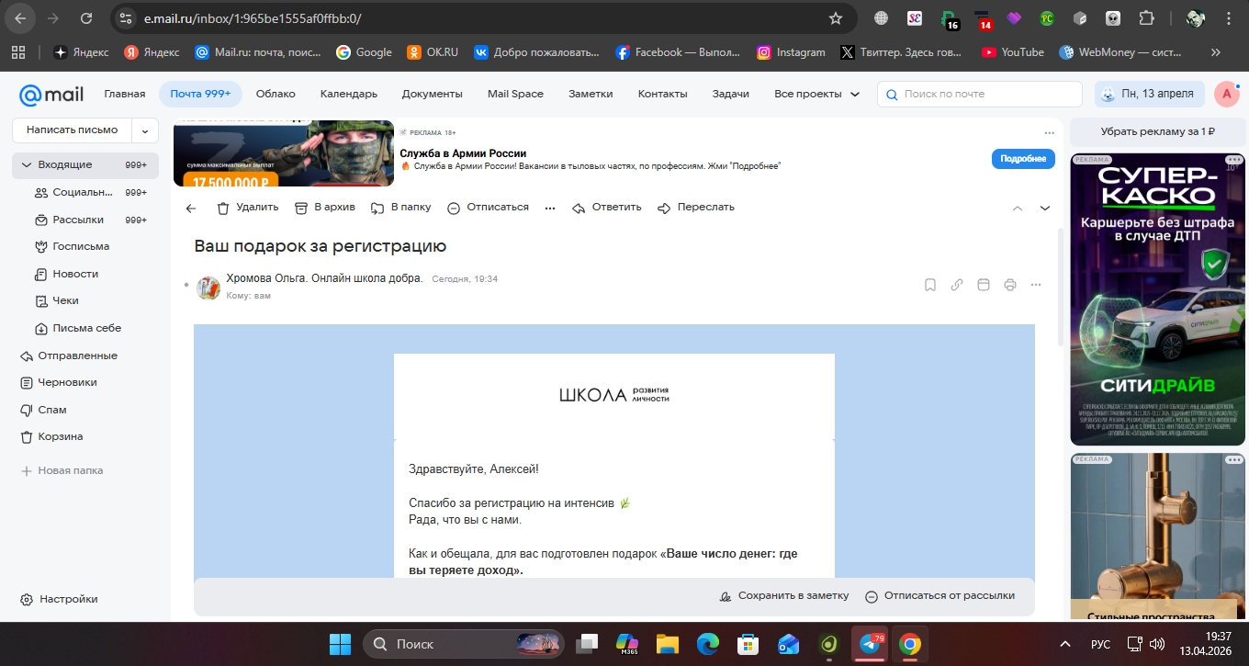Toggle the unread dot beside sender avatar
The image size is (1249, 666).
coord(186,286)
